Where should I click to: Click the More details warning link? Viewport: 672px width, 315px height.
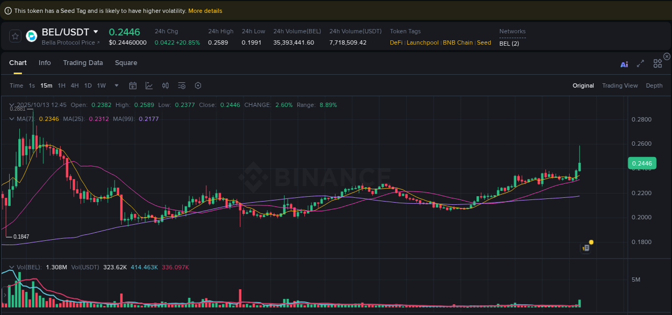[x=205, y=10]
